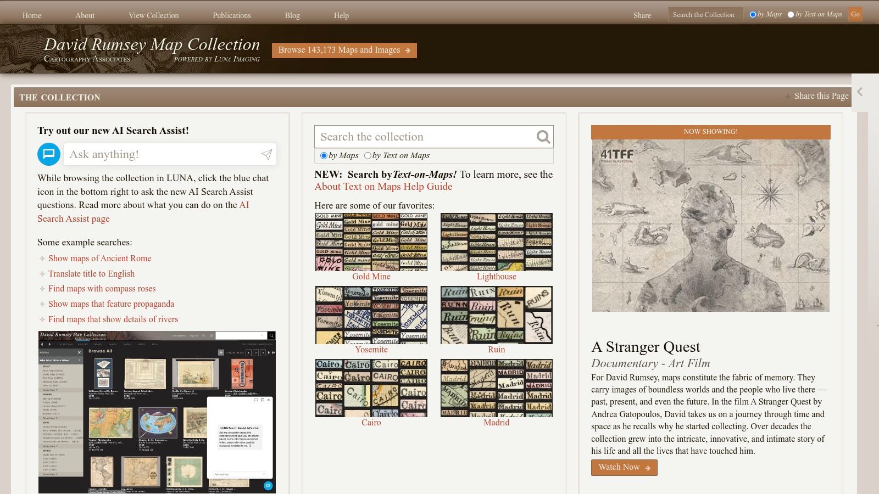Viewport: 879px width, 494px height.
Task: Open the Publications menu item
Action: coord(231,15)
